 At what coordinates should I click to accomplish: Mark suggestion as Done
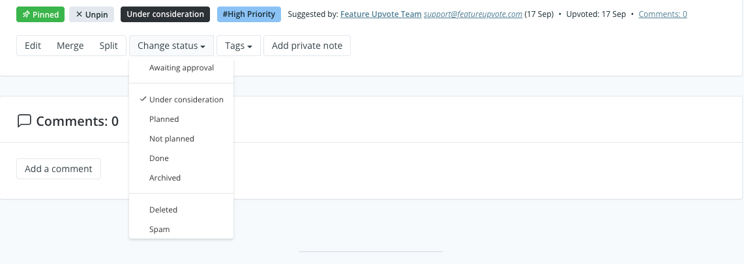click(x=158, y=158)
